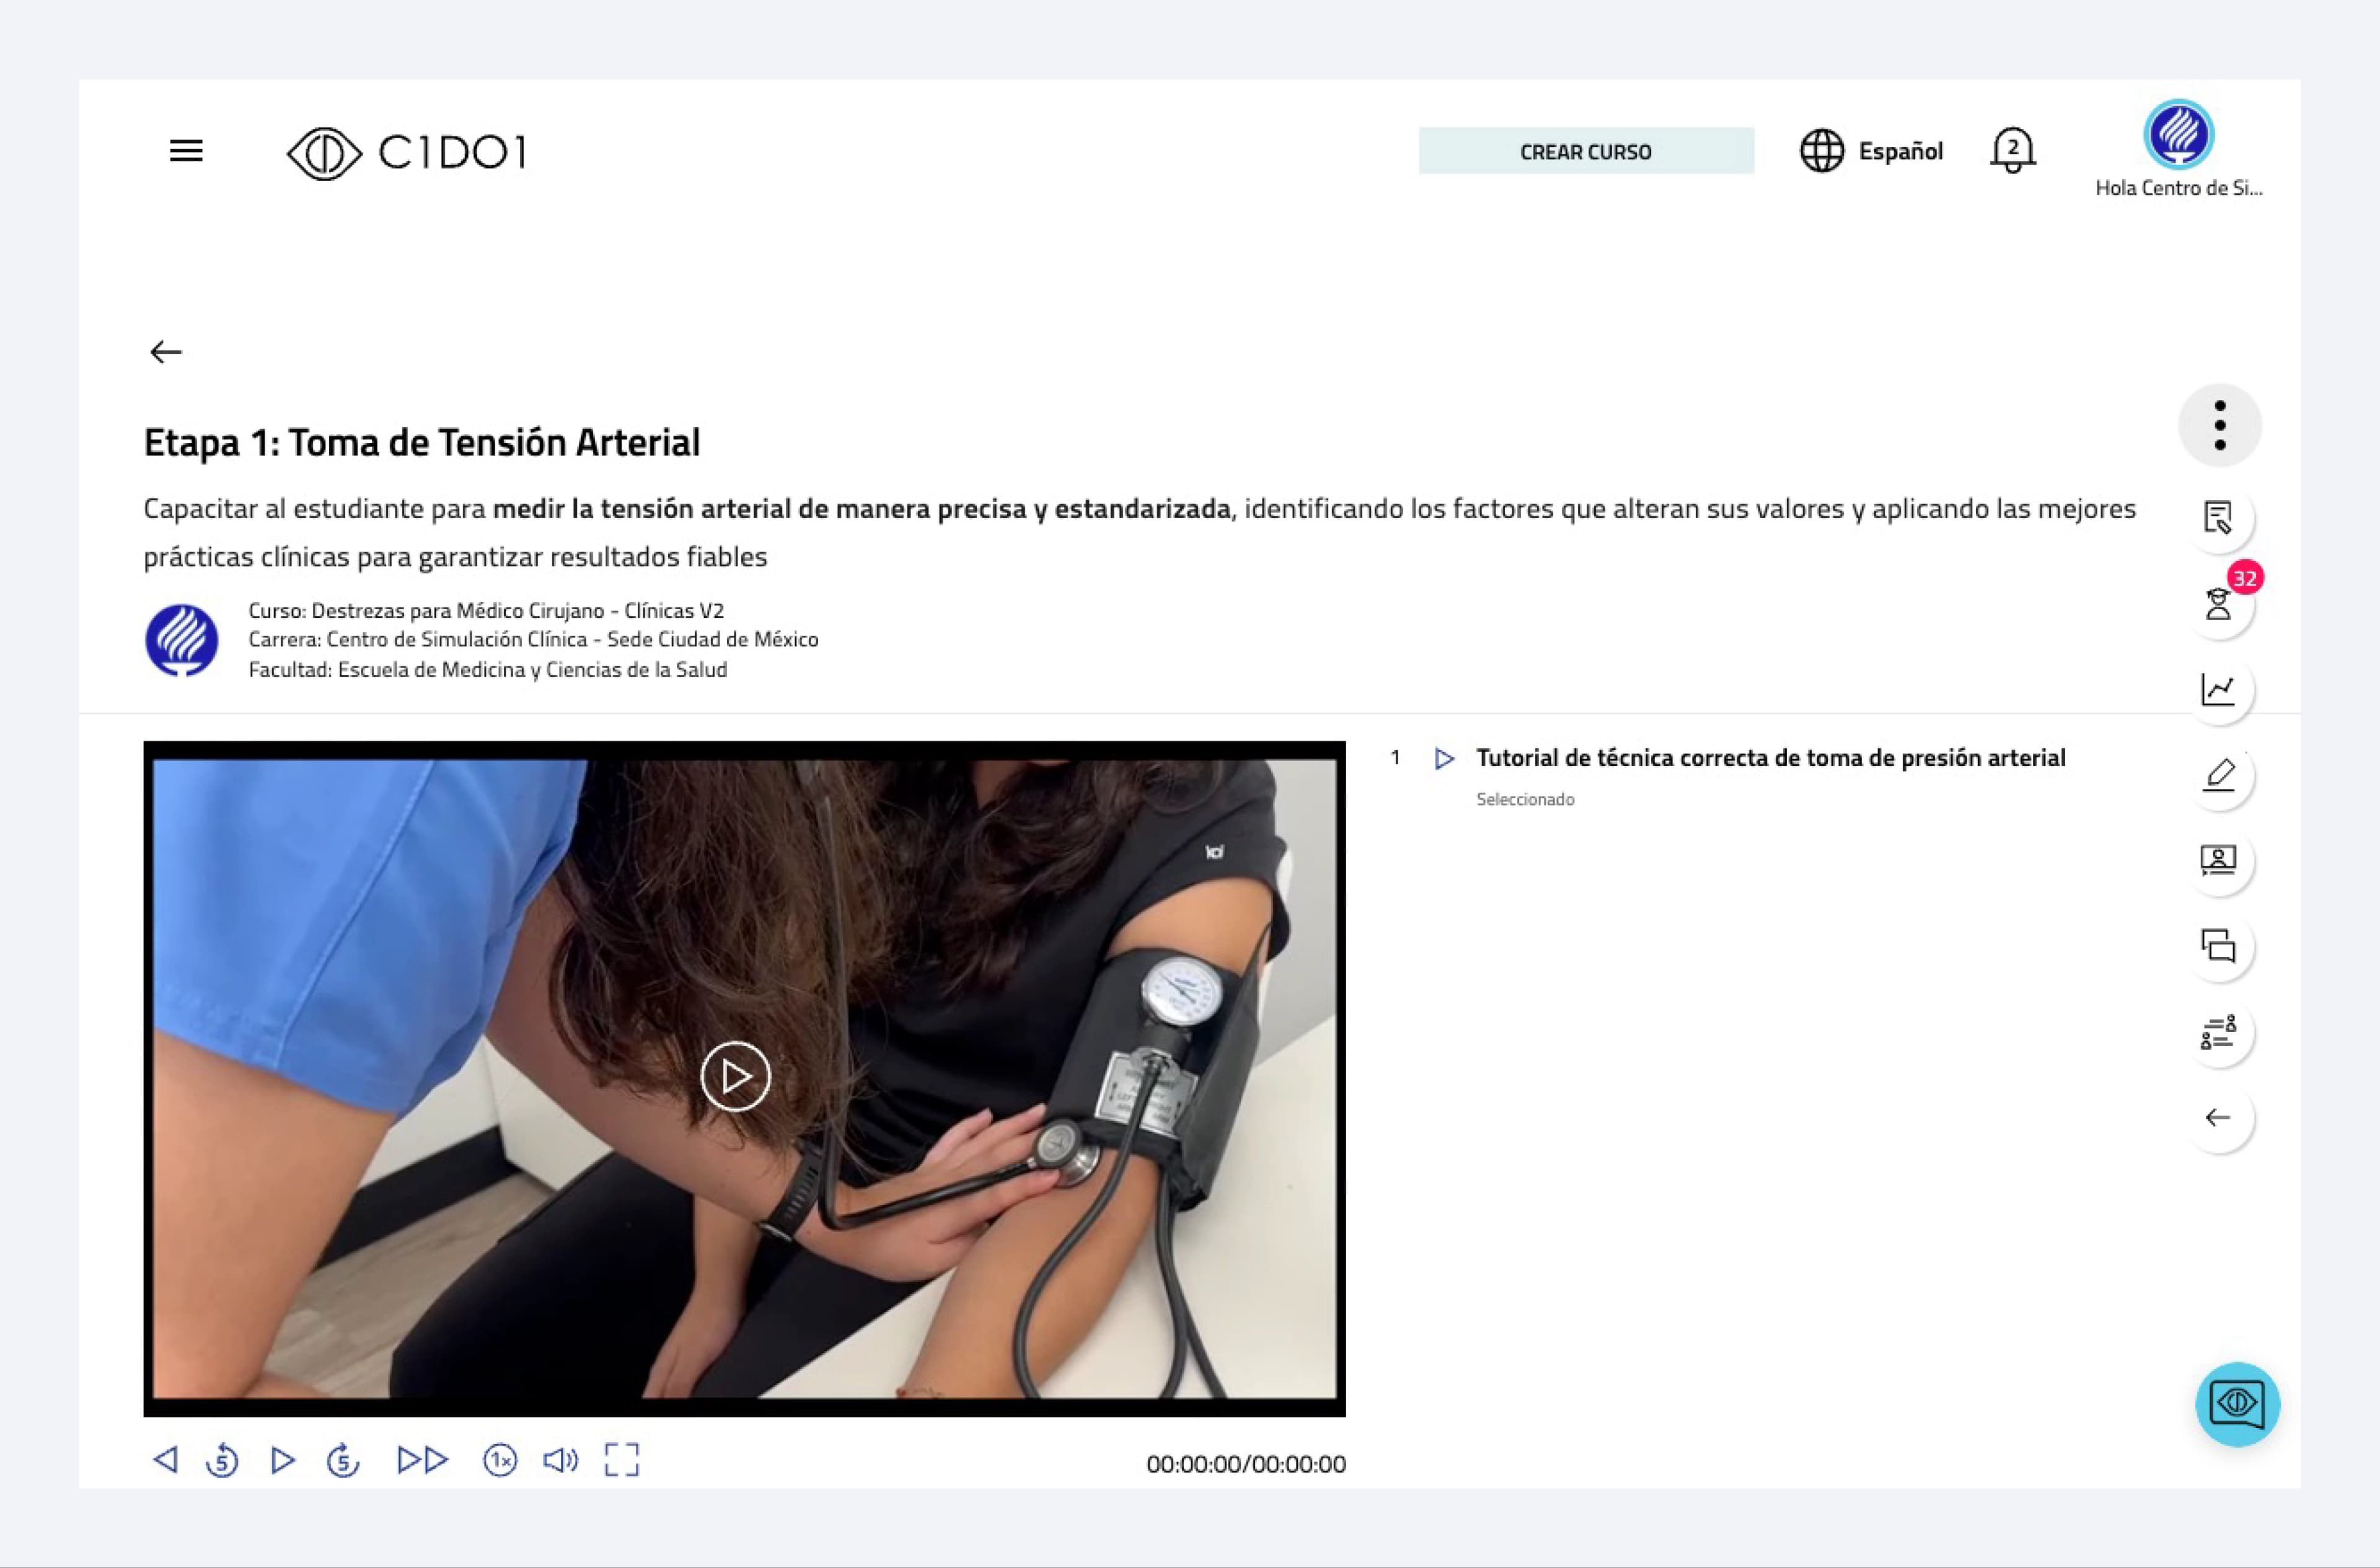
Task: Open the three-dot options menu
Action: point(2220,425)
